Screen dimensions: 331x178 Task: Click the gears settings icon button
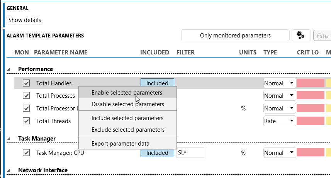(301, 35)
